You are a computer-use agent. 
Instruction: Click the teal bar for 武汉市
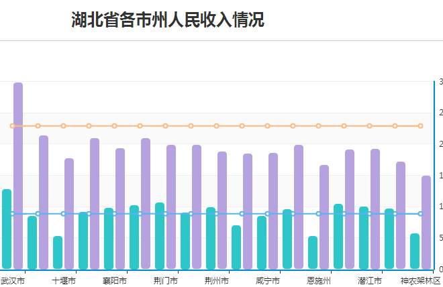[x=7, y=229]
